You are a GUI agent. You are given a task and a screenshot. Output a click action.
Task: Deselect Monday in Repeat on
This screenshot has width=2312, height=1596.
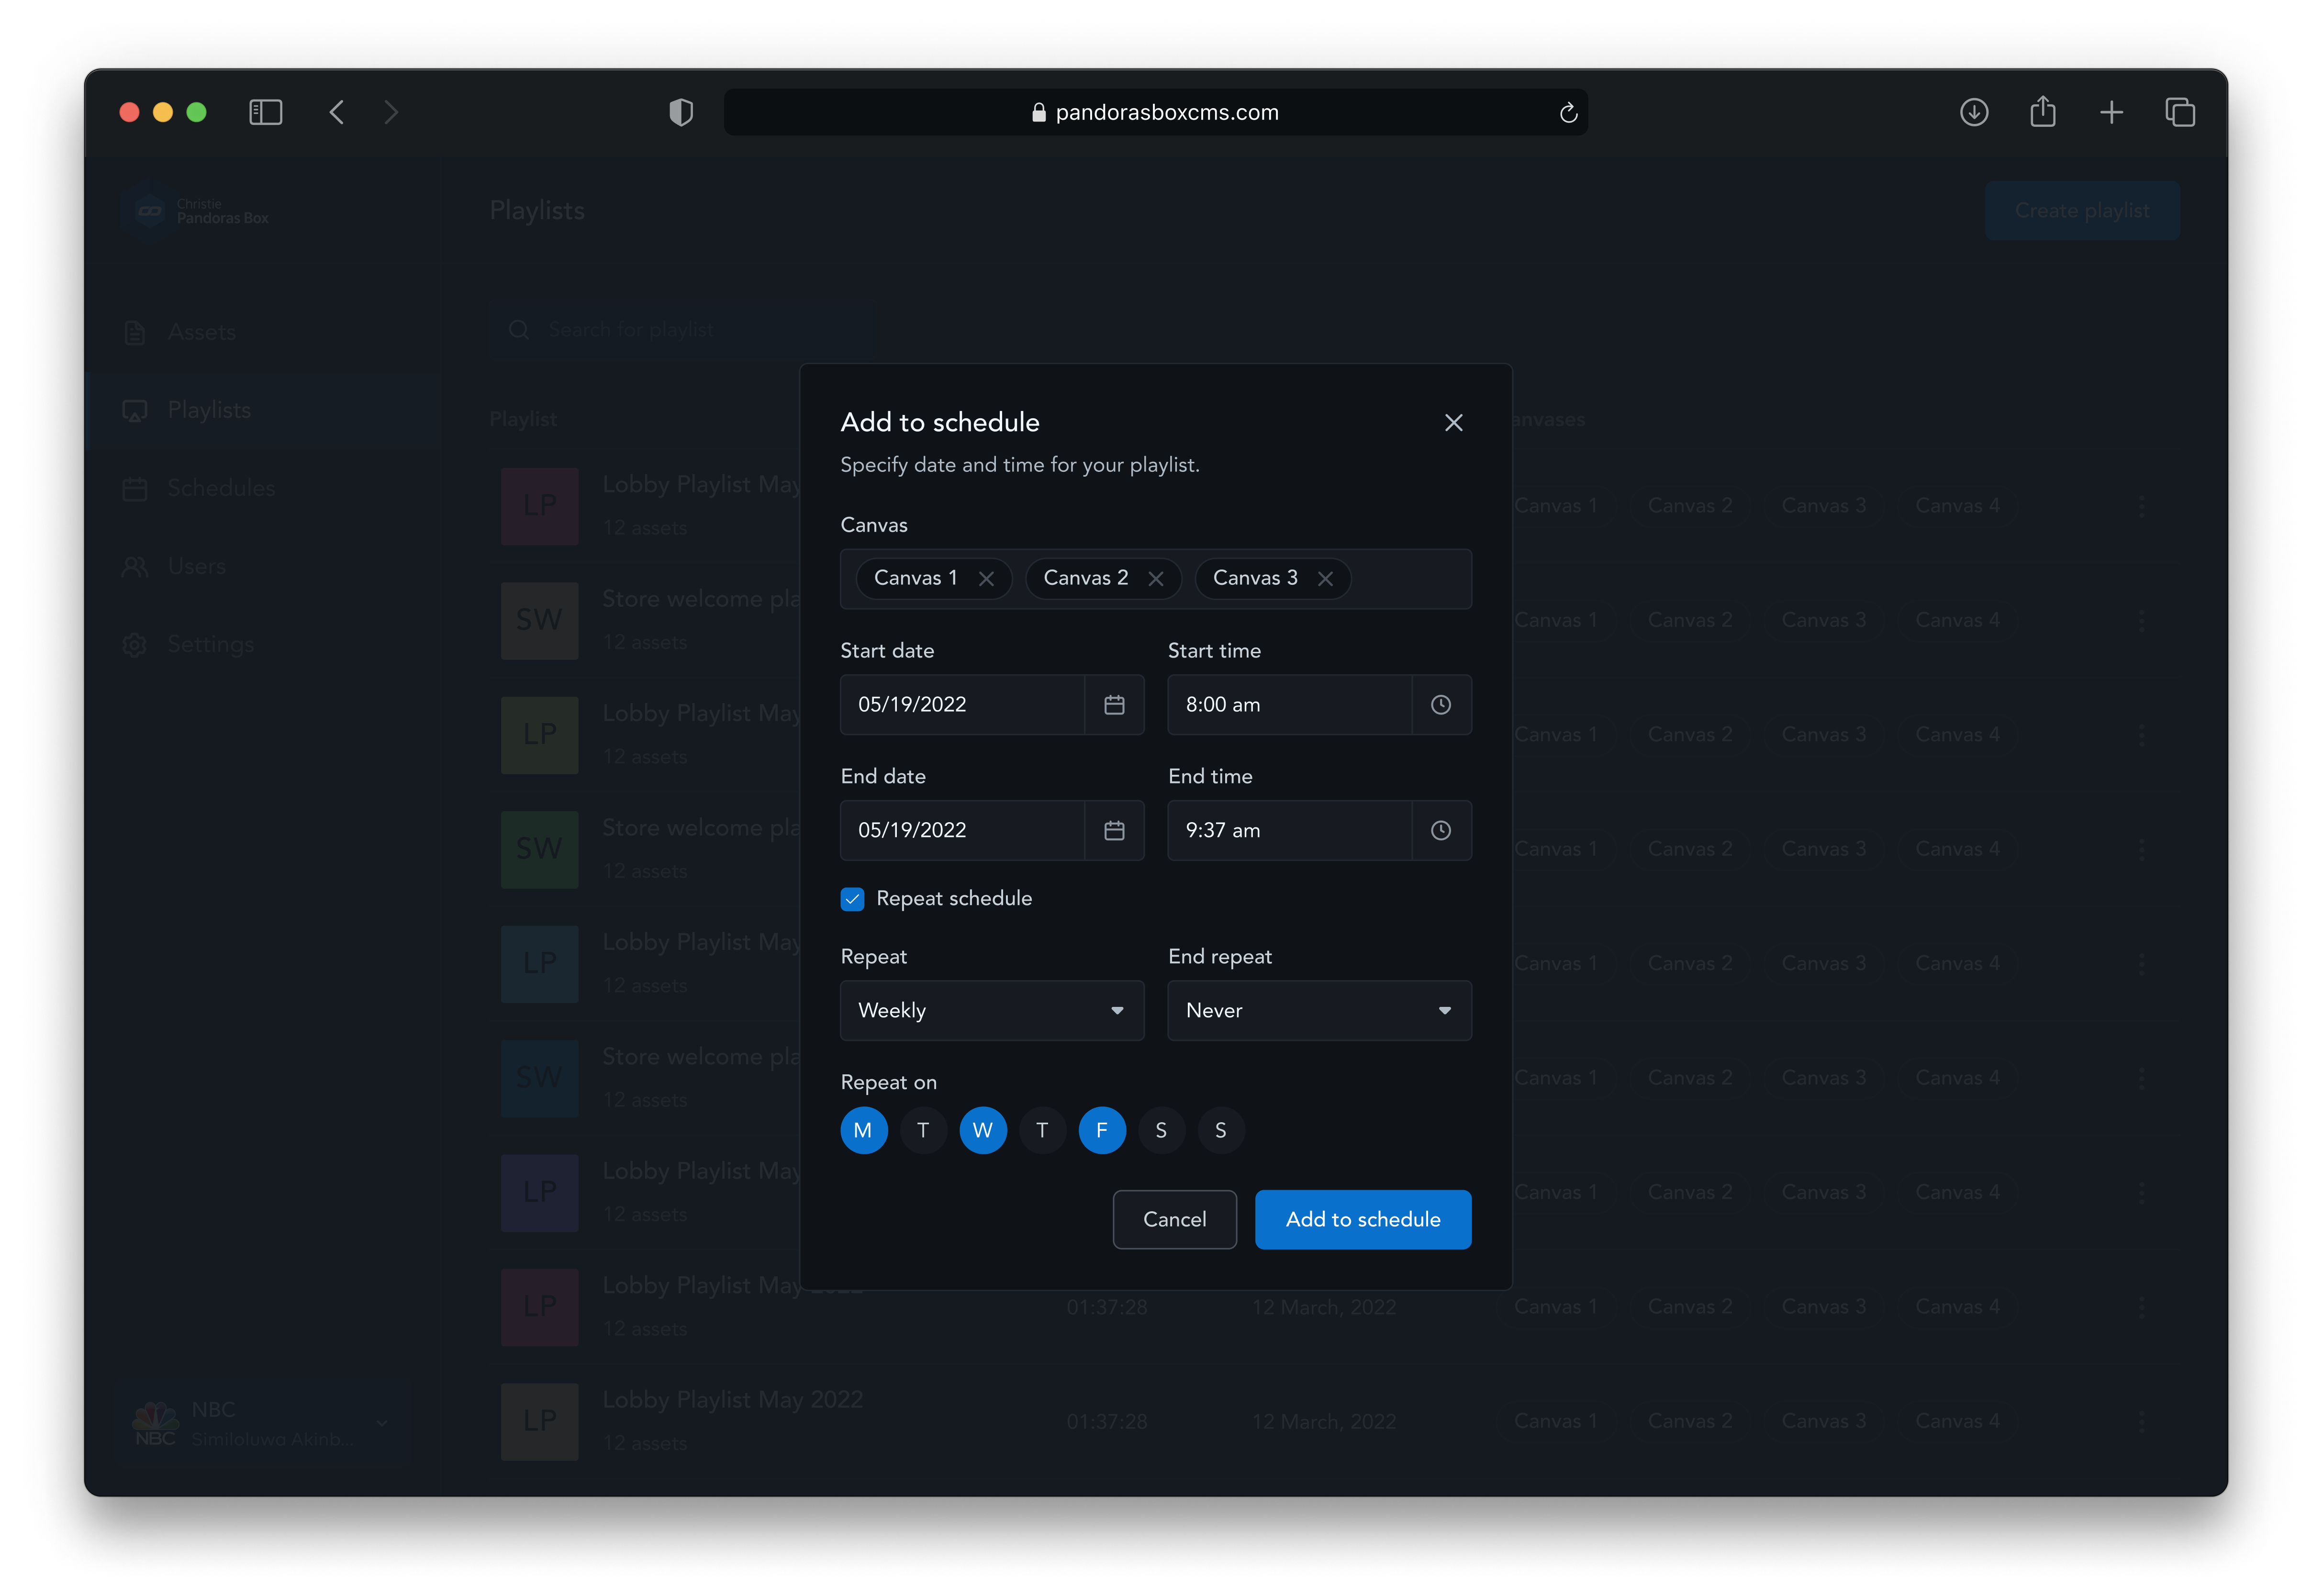coord(863,1130)
